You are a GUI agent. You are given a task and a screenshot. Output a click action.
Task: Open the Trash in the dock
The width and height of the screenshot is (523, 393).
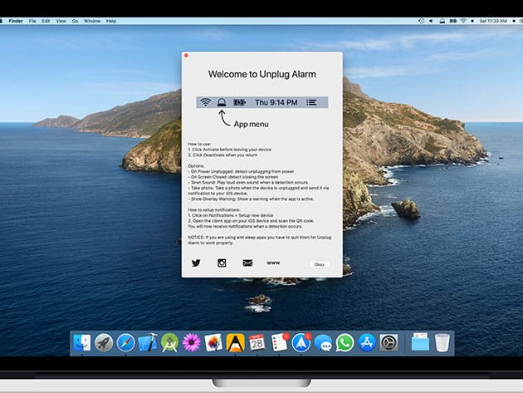442,342
